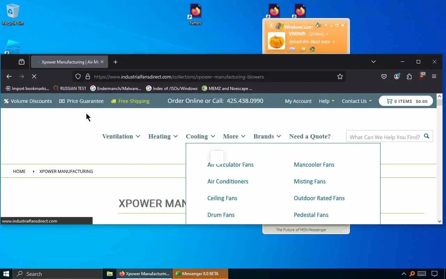Open File Explorer from taskbar
Viewport: 446px width, 279px height.
coord(109,274)
